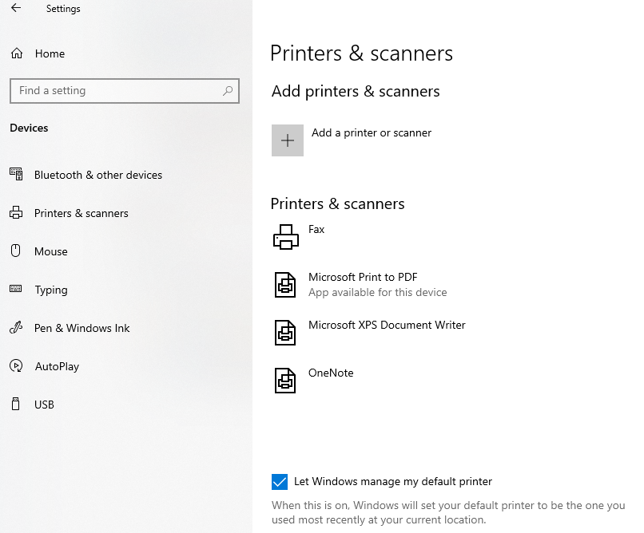Click the search magnifier icon
The image size is (644, 533).
(228, 91)
